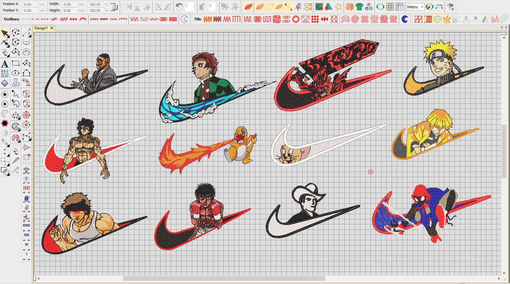
Task: Click the mirror horizontally icon
Action: [x=128, y=7]
